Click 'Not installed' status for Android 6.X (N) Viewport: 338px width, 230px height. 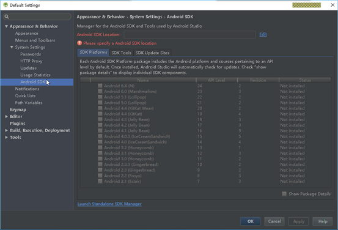pos(292,86)
